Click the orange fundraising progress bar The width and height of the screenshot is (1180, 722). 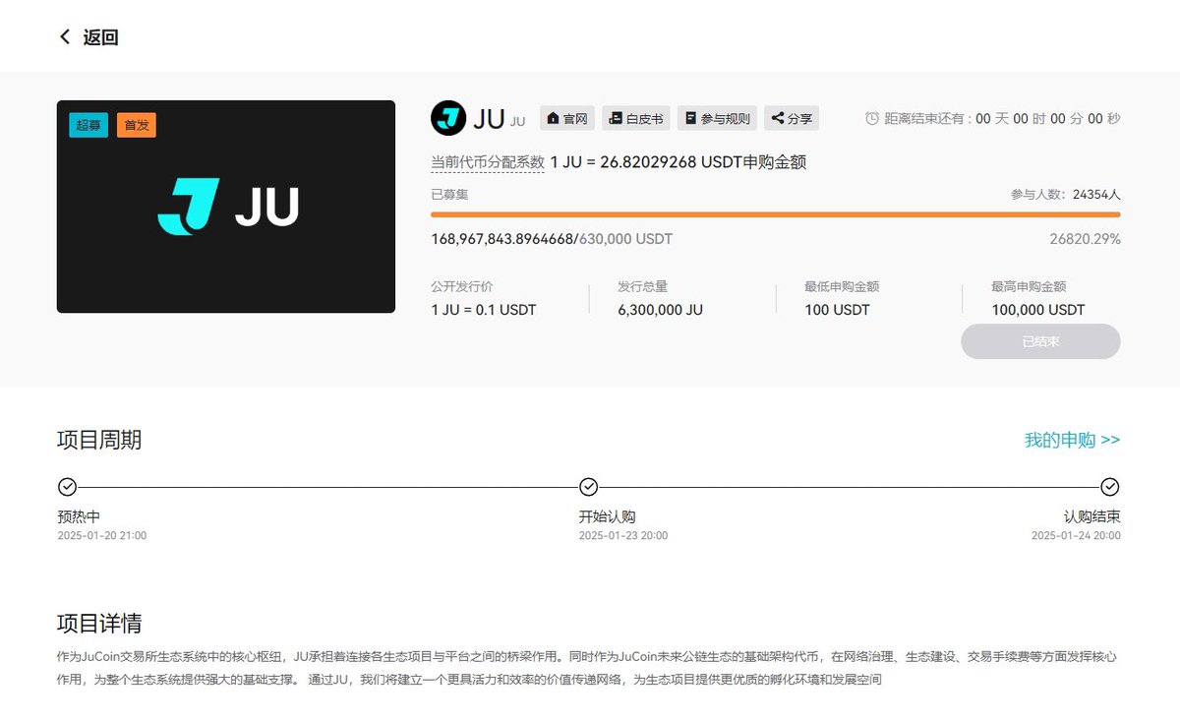pyautogui.click(x=777, y=212)
